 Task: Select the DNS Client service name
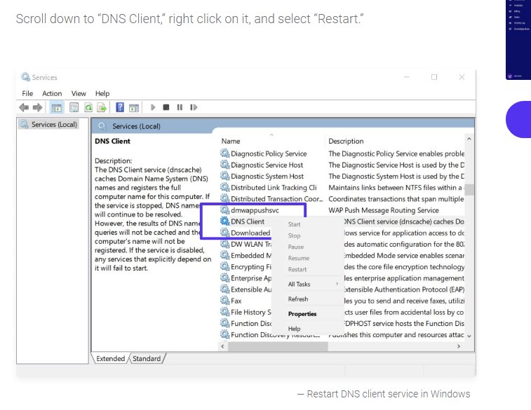248,221
